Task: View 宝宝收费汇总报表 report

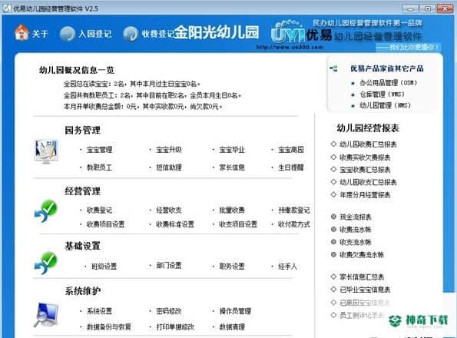Action: pyautogui.click(x=365, y=170)
